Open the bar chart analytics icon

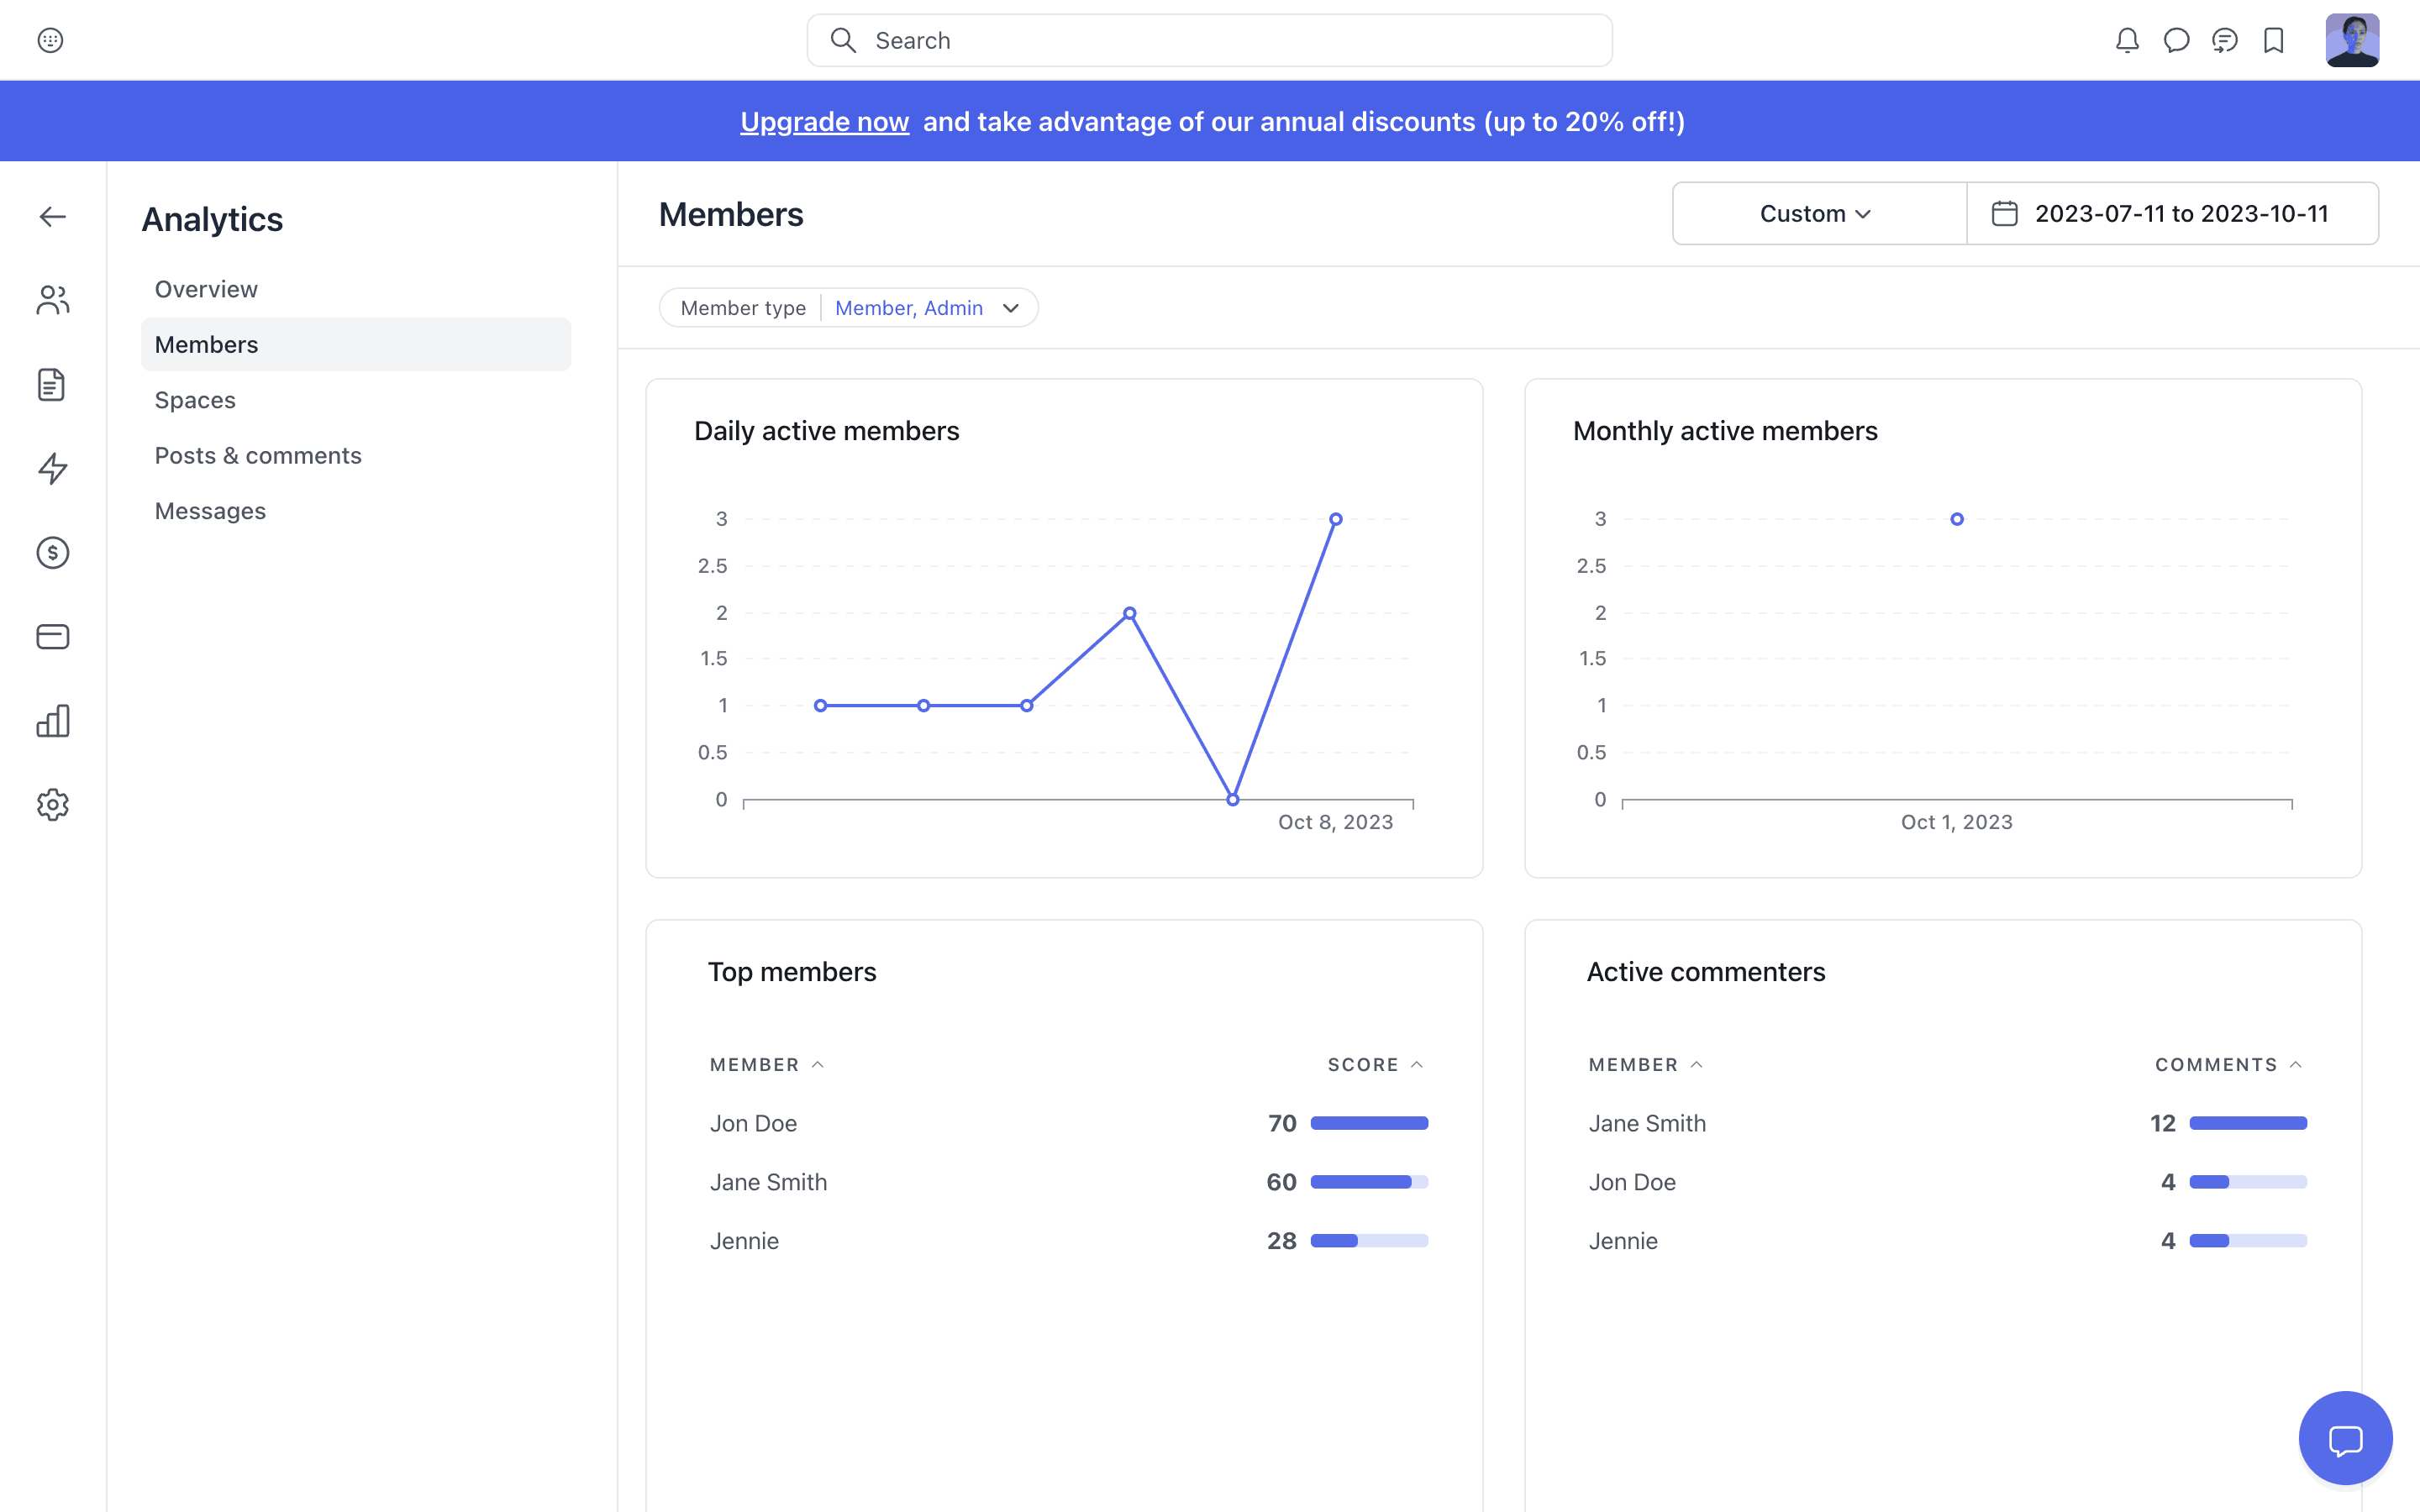click(x=52, y=721)
